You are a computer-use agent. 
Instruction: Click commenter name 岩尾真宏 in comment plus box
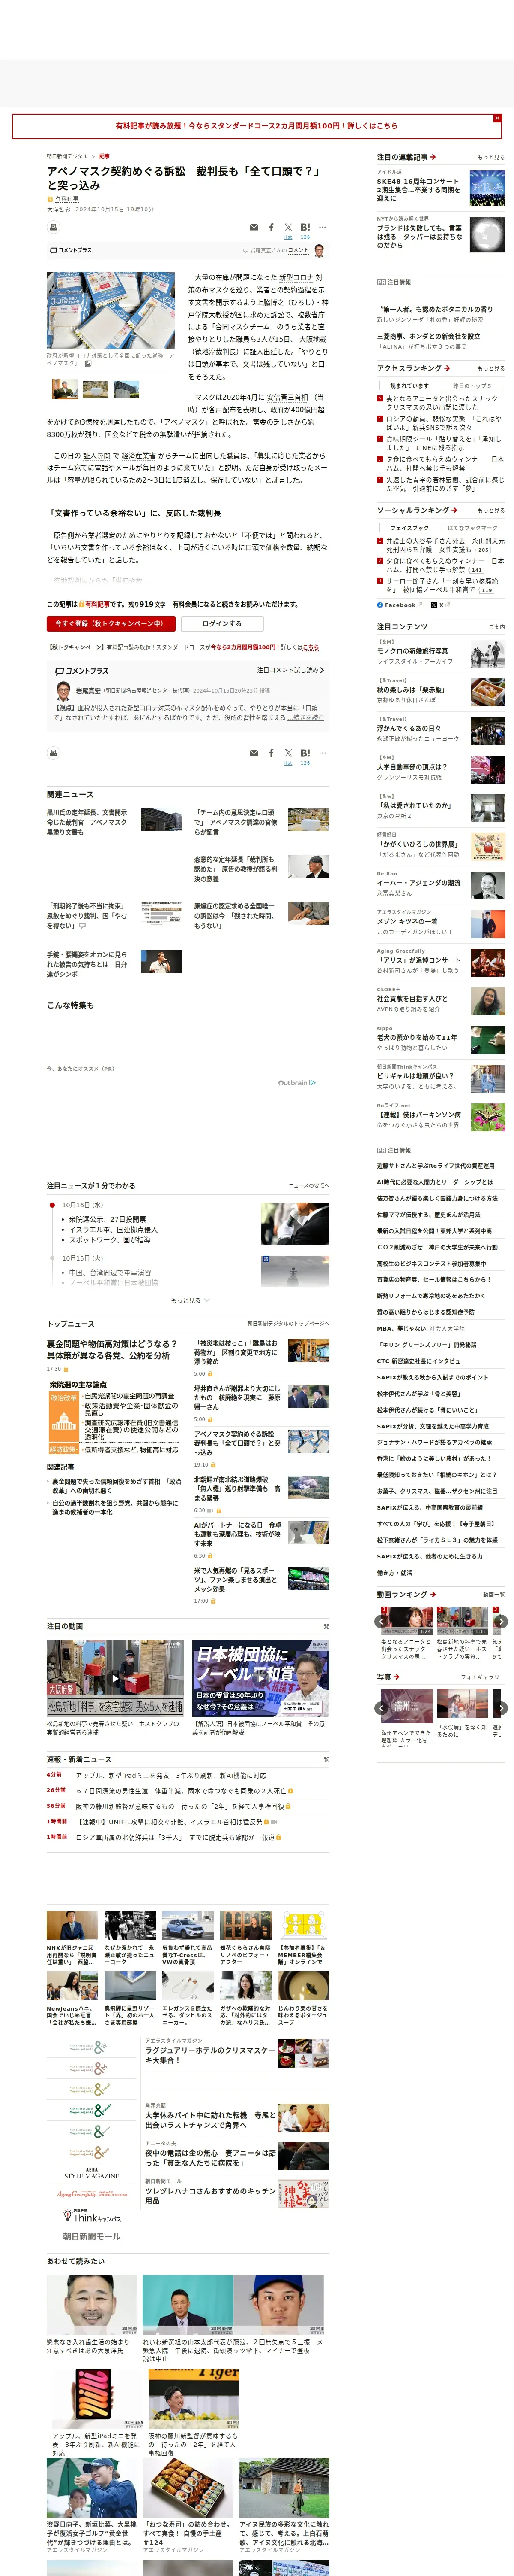(87, 691)
